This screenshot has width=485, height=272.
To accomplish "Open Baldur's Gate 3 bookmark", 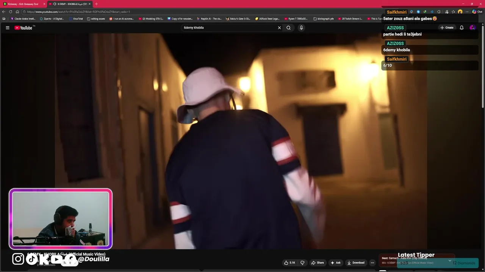I will click(238, 19).
